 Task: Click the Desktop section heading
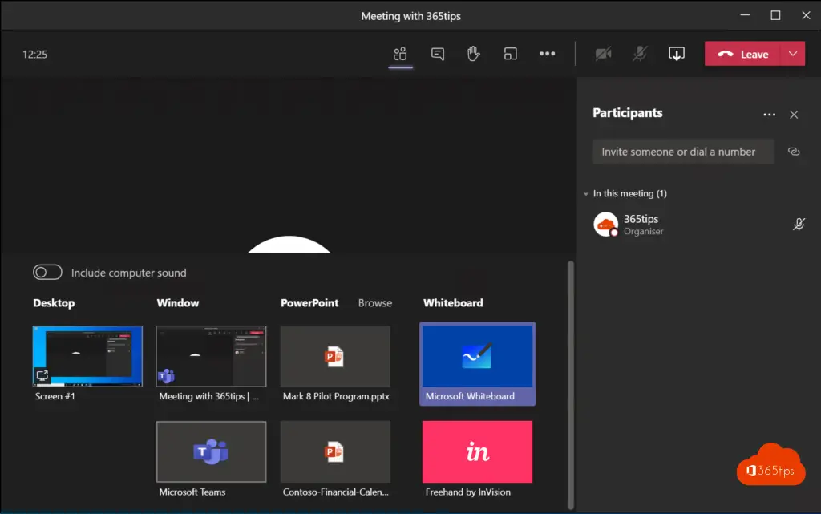(x=54, y=303)
